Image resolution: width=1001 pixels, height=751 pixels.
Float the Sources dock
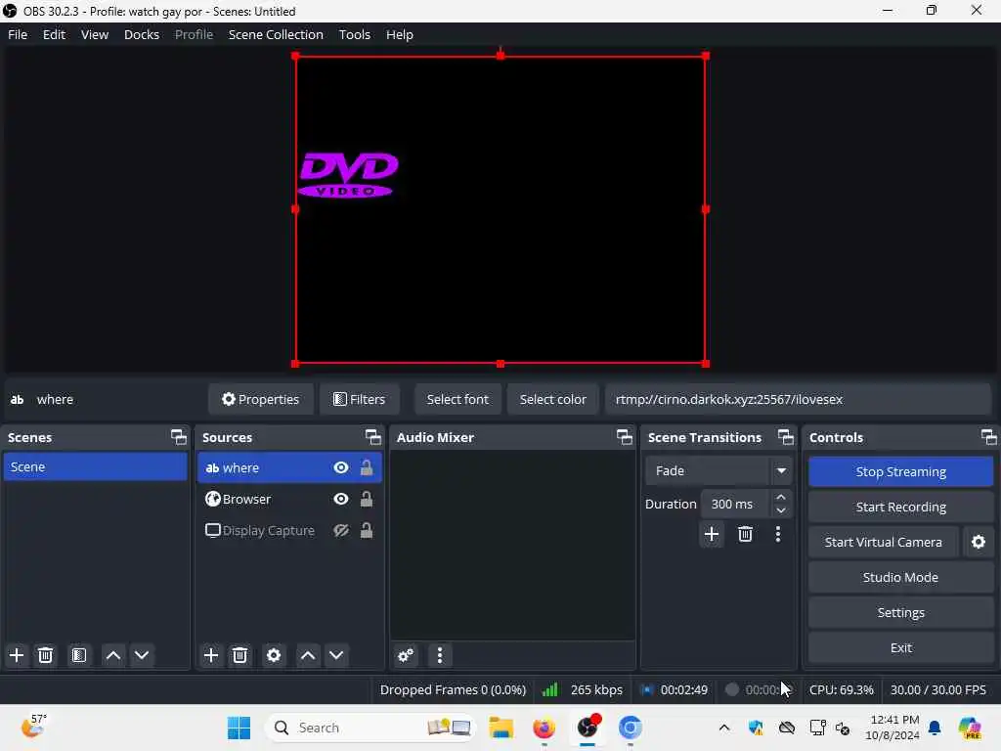click(x=372, y=437)
